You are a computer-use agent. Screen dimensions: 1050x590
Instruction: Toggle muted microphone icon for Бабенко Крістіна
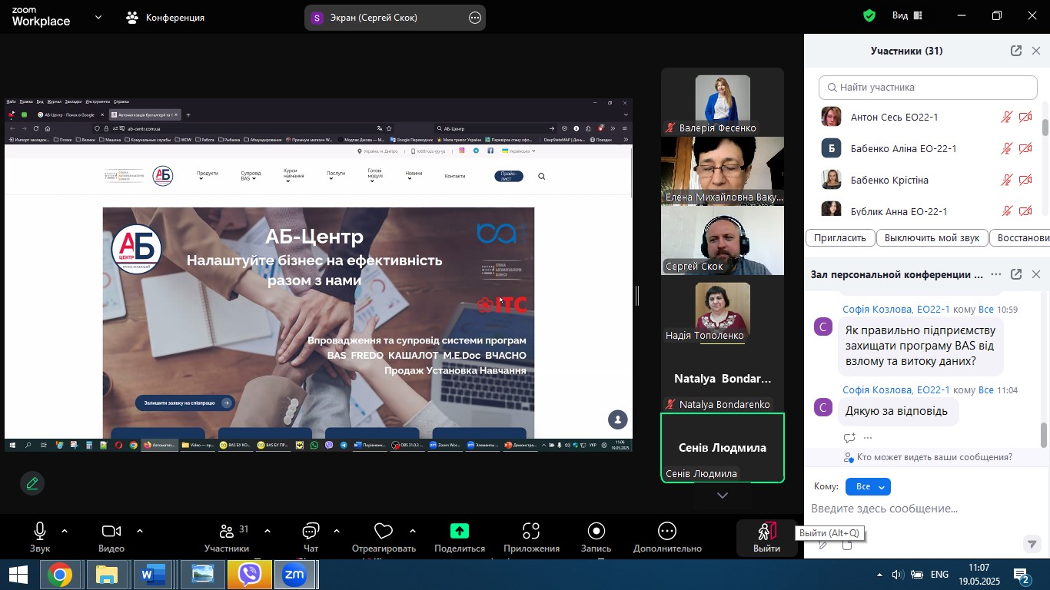tap(1006, 180)
